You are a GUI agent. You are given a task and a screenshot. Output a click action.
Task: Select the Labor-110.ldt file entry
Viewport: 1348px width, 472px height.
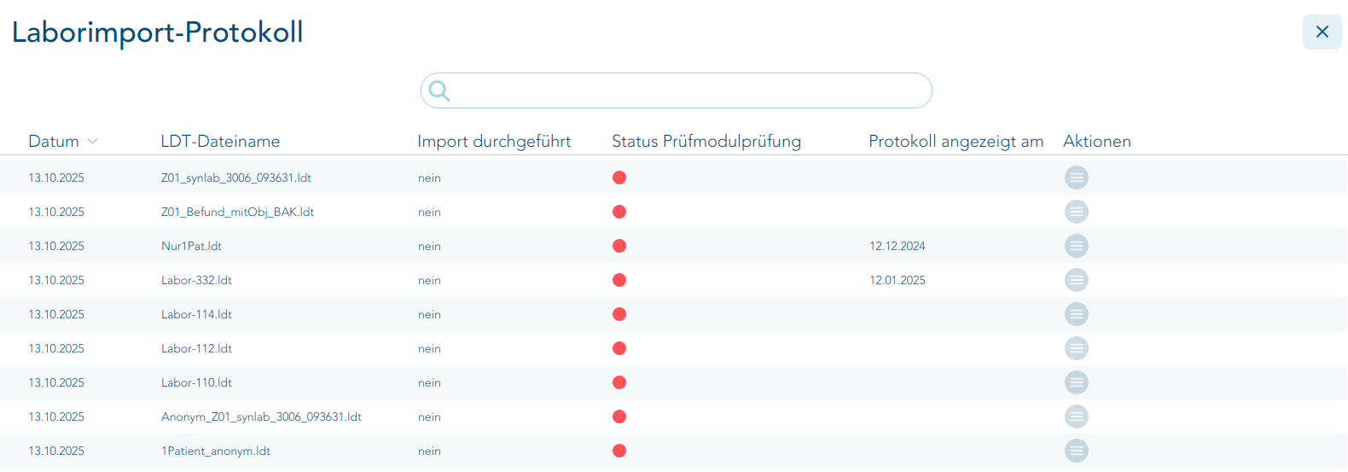click(x=196, y=382)
